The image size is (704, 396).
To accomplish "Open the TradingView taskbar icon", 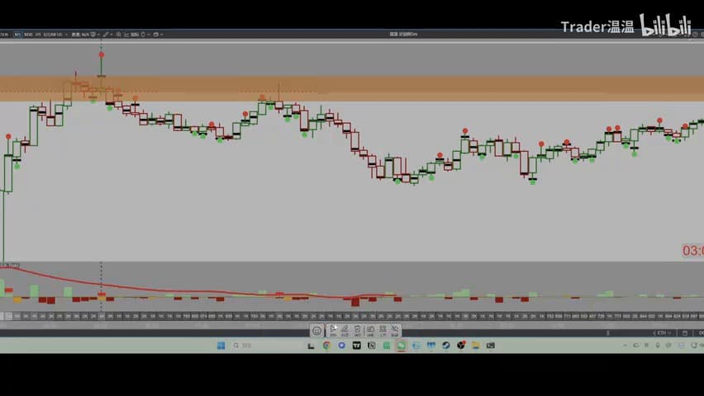I will (356, 346).
